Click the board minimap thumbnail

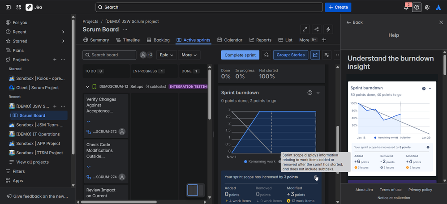pos(196,190)
